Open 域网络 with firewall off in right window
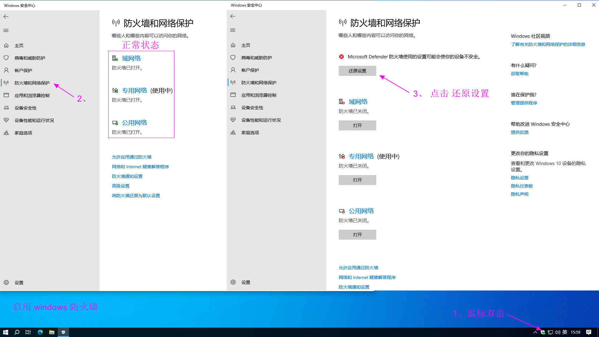 click(358, 102)
